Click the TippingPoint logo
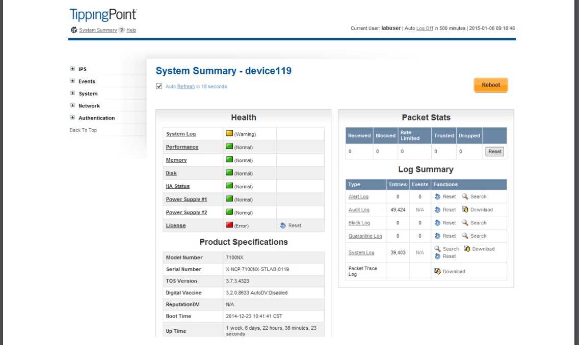 pos(103,15)
